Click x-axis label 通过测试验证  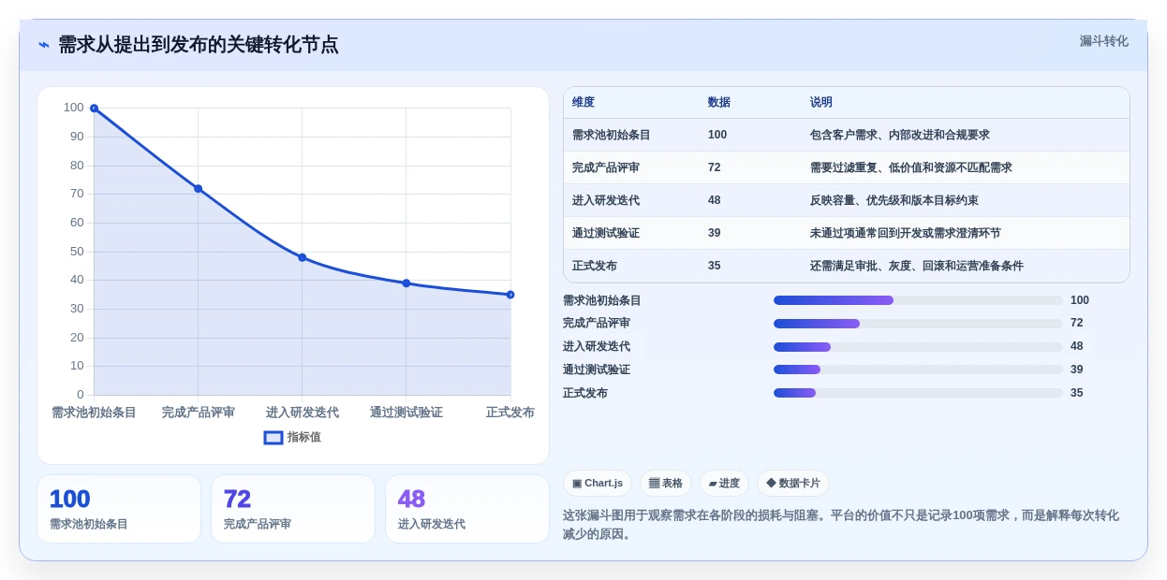(x=406, y=413)
